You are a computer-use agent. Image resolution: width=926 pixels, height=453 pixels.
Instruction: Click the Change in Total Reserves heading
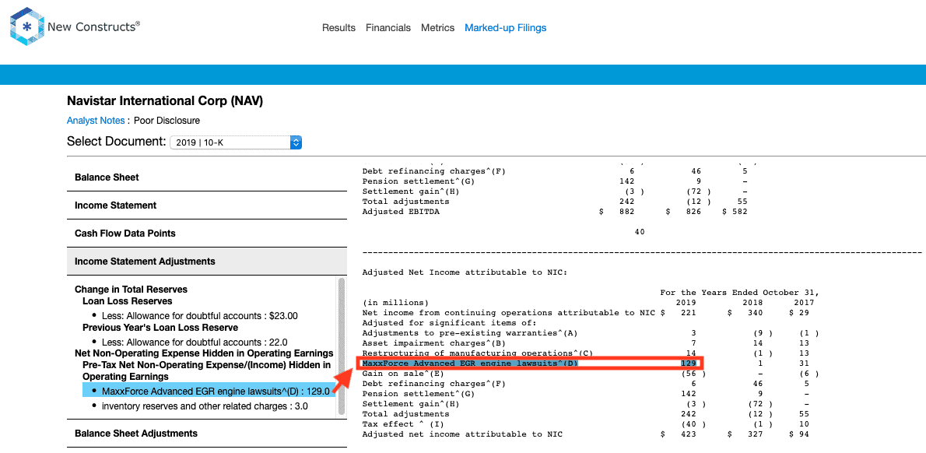[x=131, y=290]
